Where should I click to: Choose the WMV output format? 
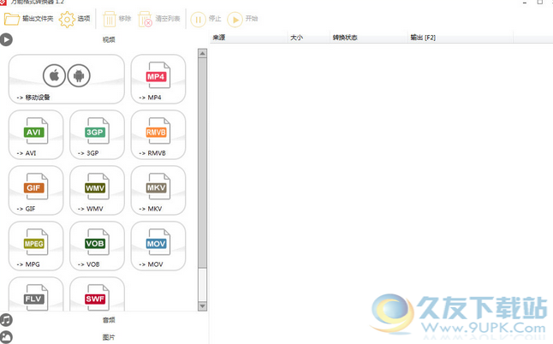point(97,190)
